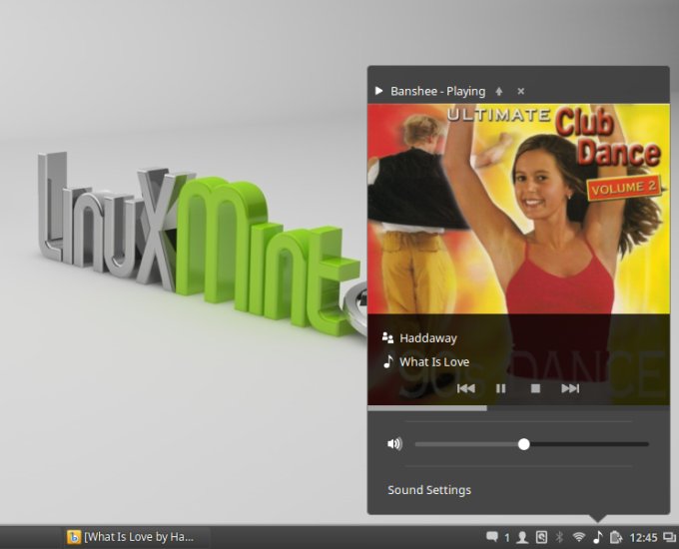
Task: Click the play icon beside Banshee title
Action: pos(378,91)
